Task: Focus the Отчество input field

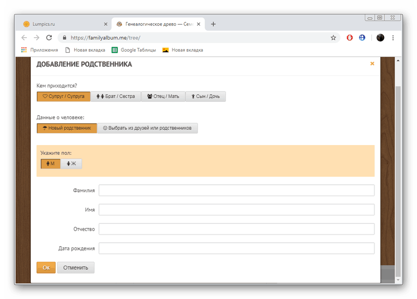Action: click(237, 229)
